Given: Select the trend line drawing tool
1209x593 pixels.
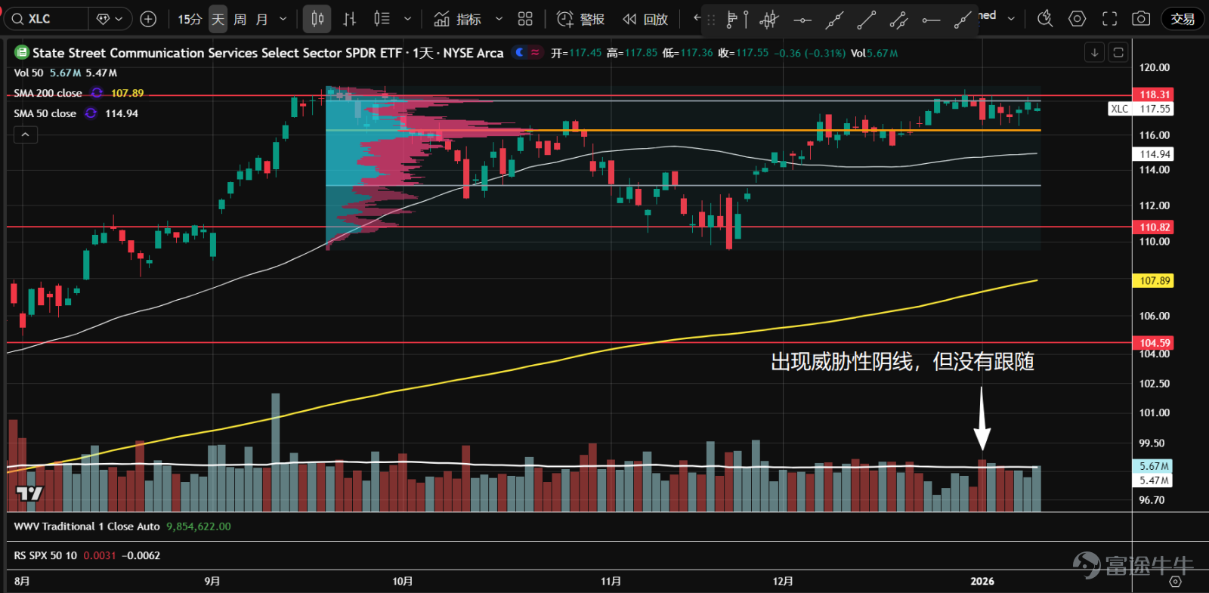Looking at the screenshot, I should click(x=867, y=20).
